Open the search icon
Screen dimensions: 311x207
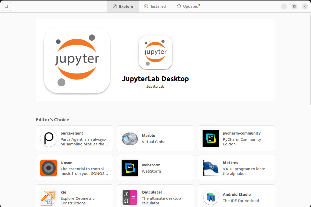click(6, 6)
